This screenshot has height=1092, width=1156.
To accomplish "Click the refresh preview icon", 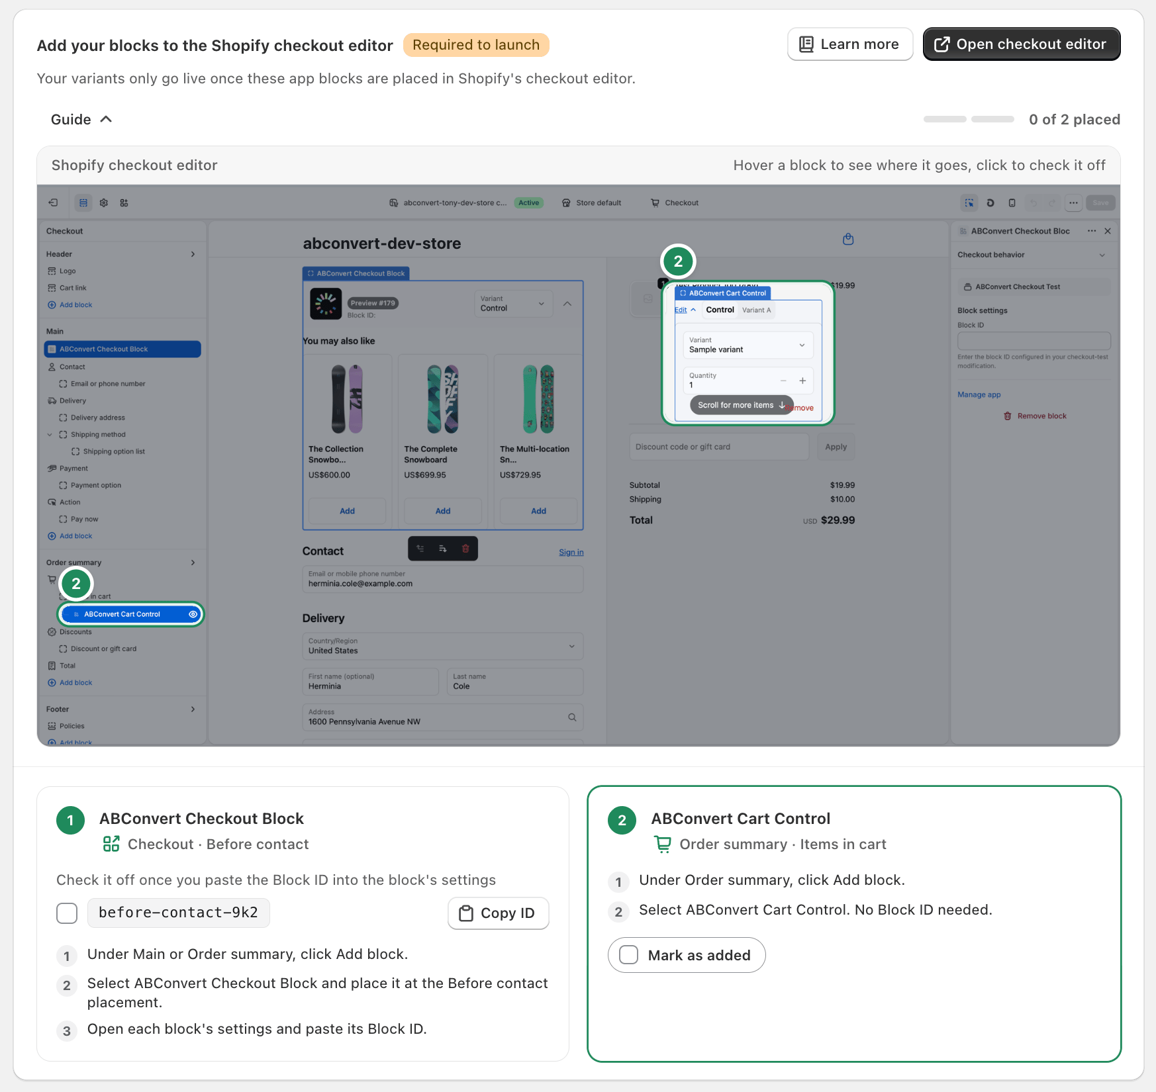I will 990,203.
